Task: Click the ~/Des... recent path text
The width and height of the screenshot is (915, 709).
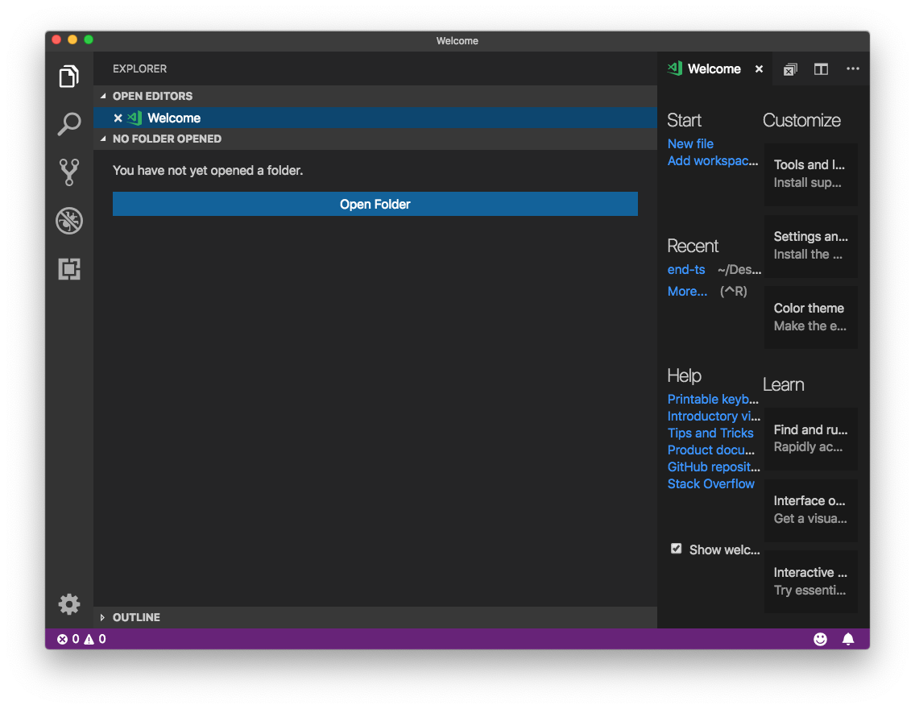Action: coord(739,270)
